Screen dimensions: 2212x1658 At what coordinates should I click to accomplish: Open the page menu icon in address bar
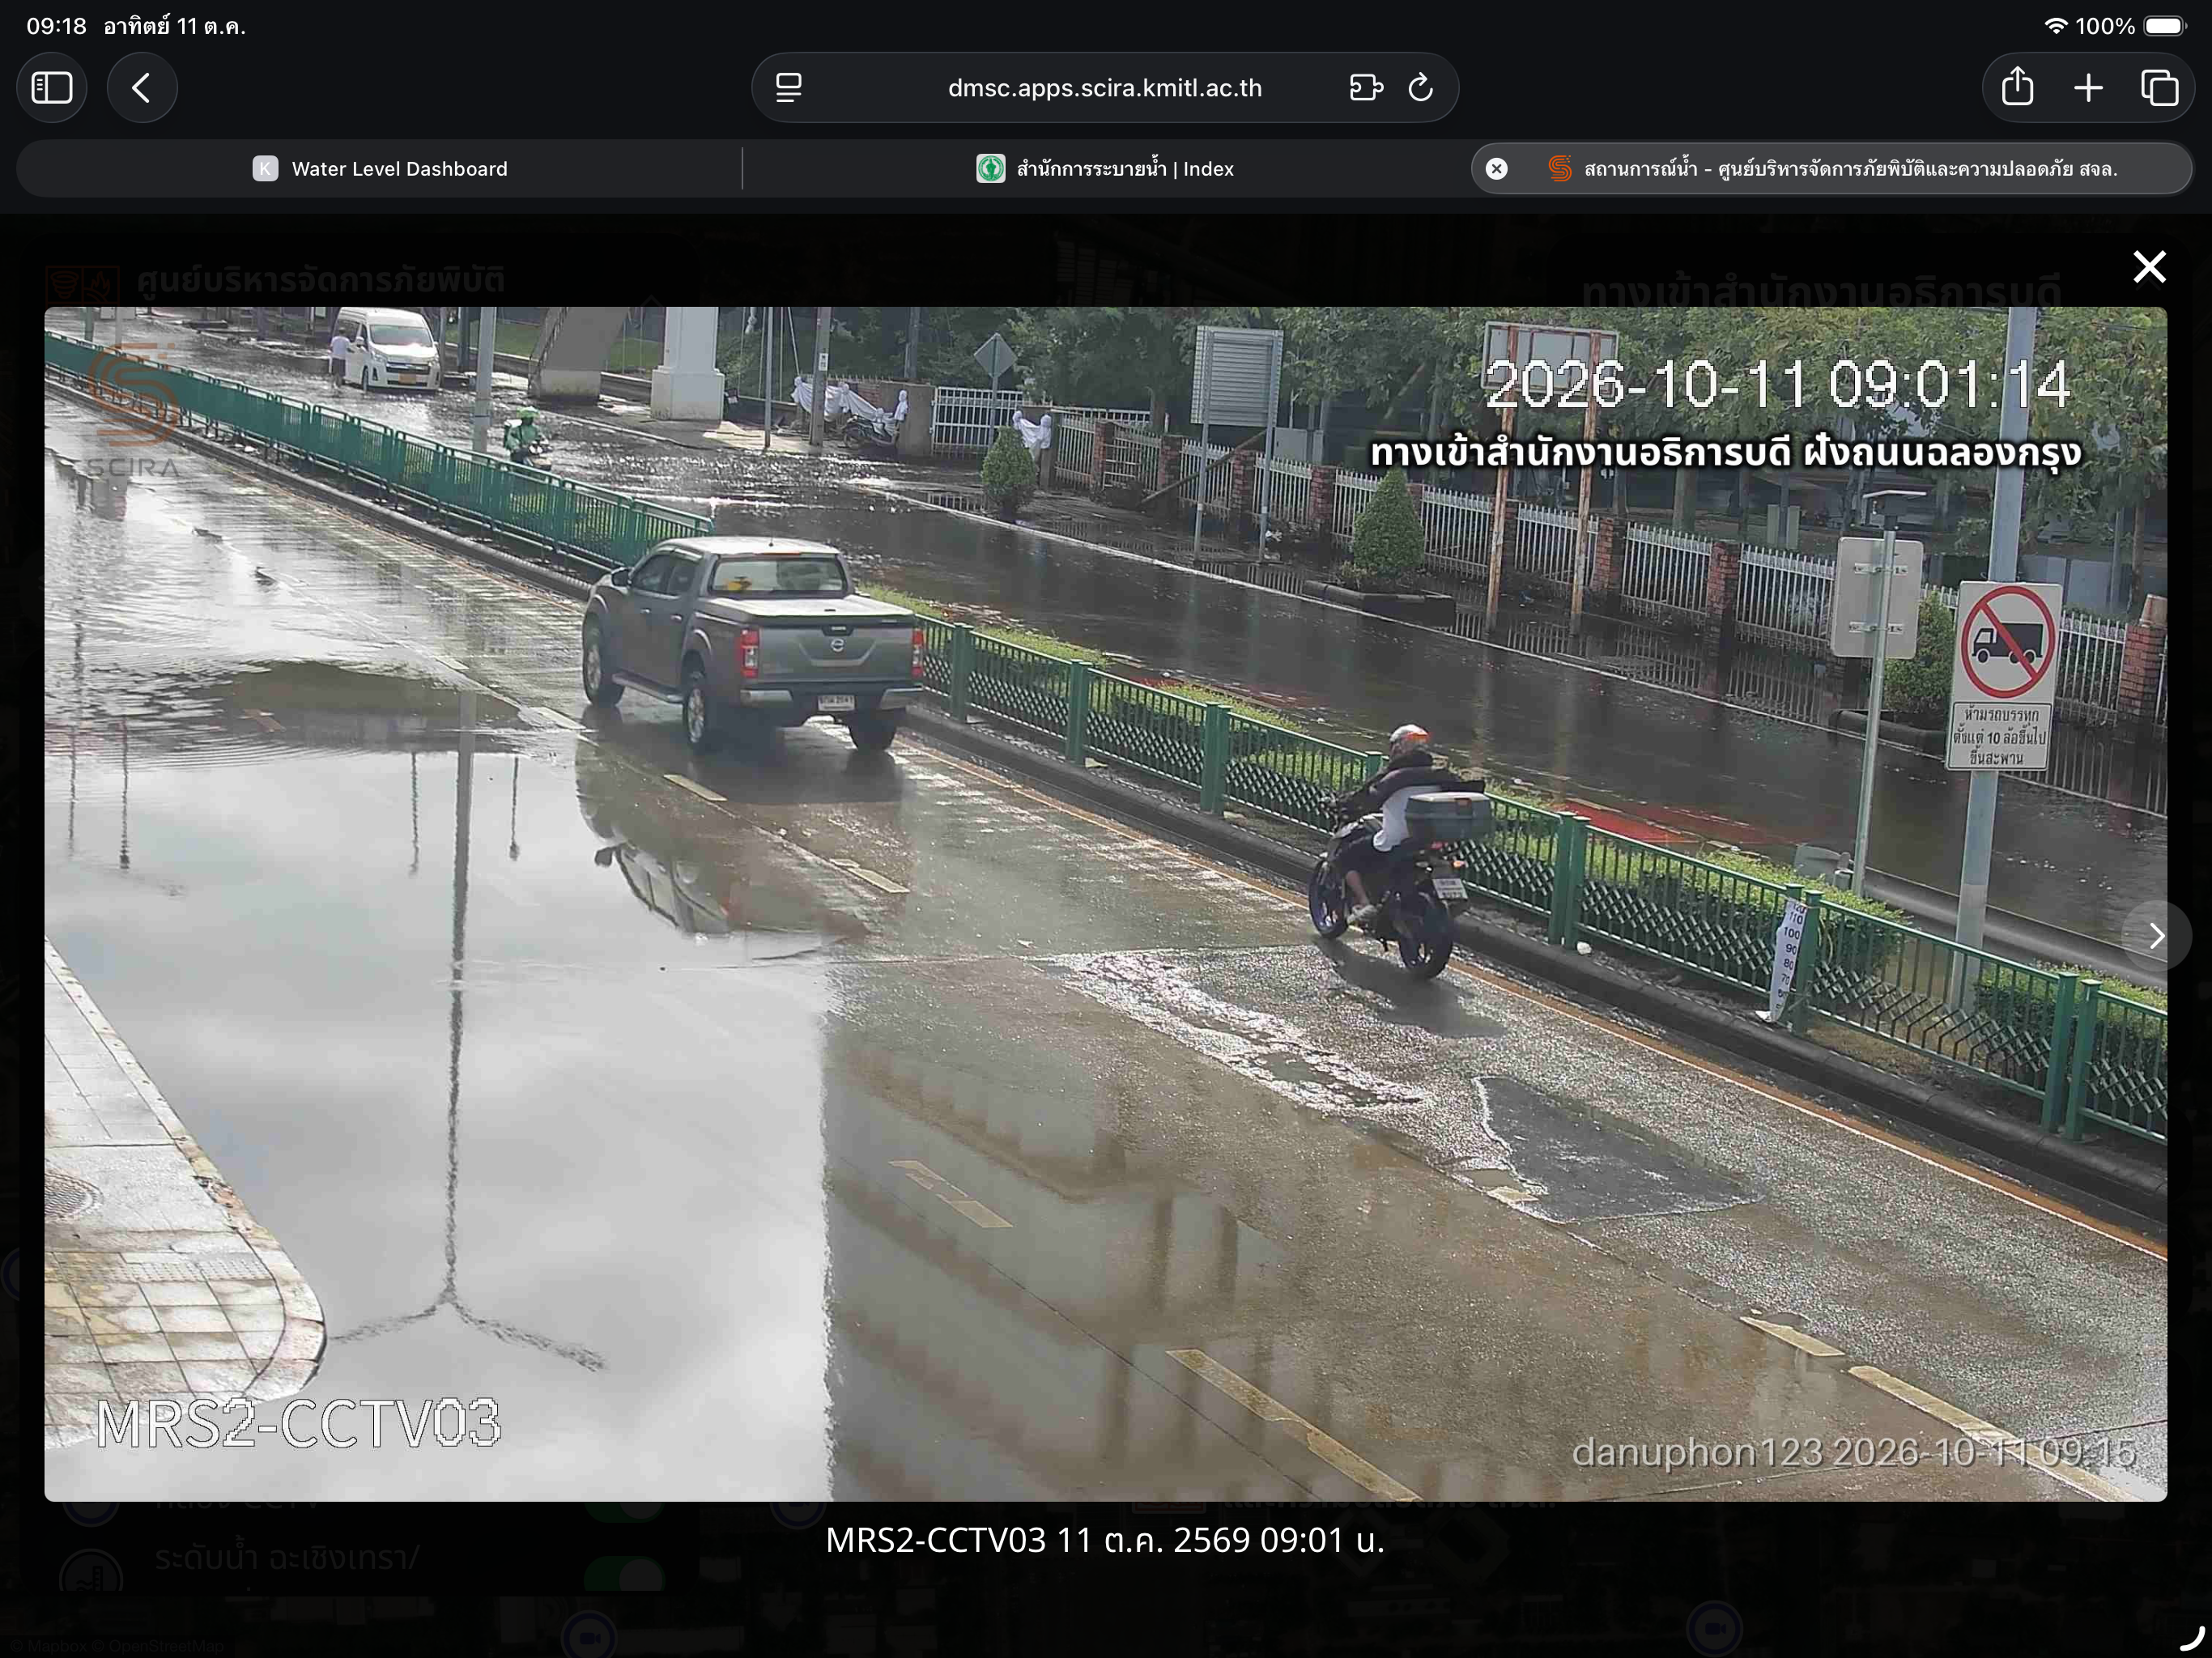pyautogui.click(x=789, y=88)
